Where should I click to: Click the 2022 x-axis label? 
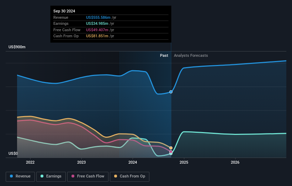pyautogui.click(x=30, y=162)
